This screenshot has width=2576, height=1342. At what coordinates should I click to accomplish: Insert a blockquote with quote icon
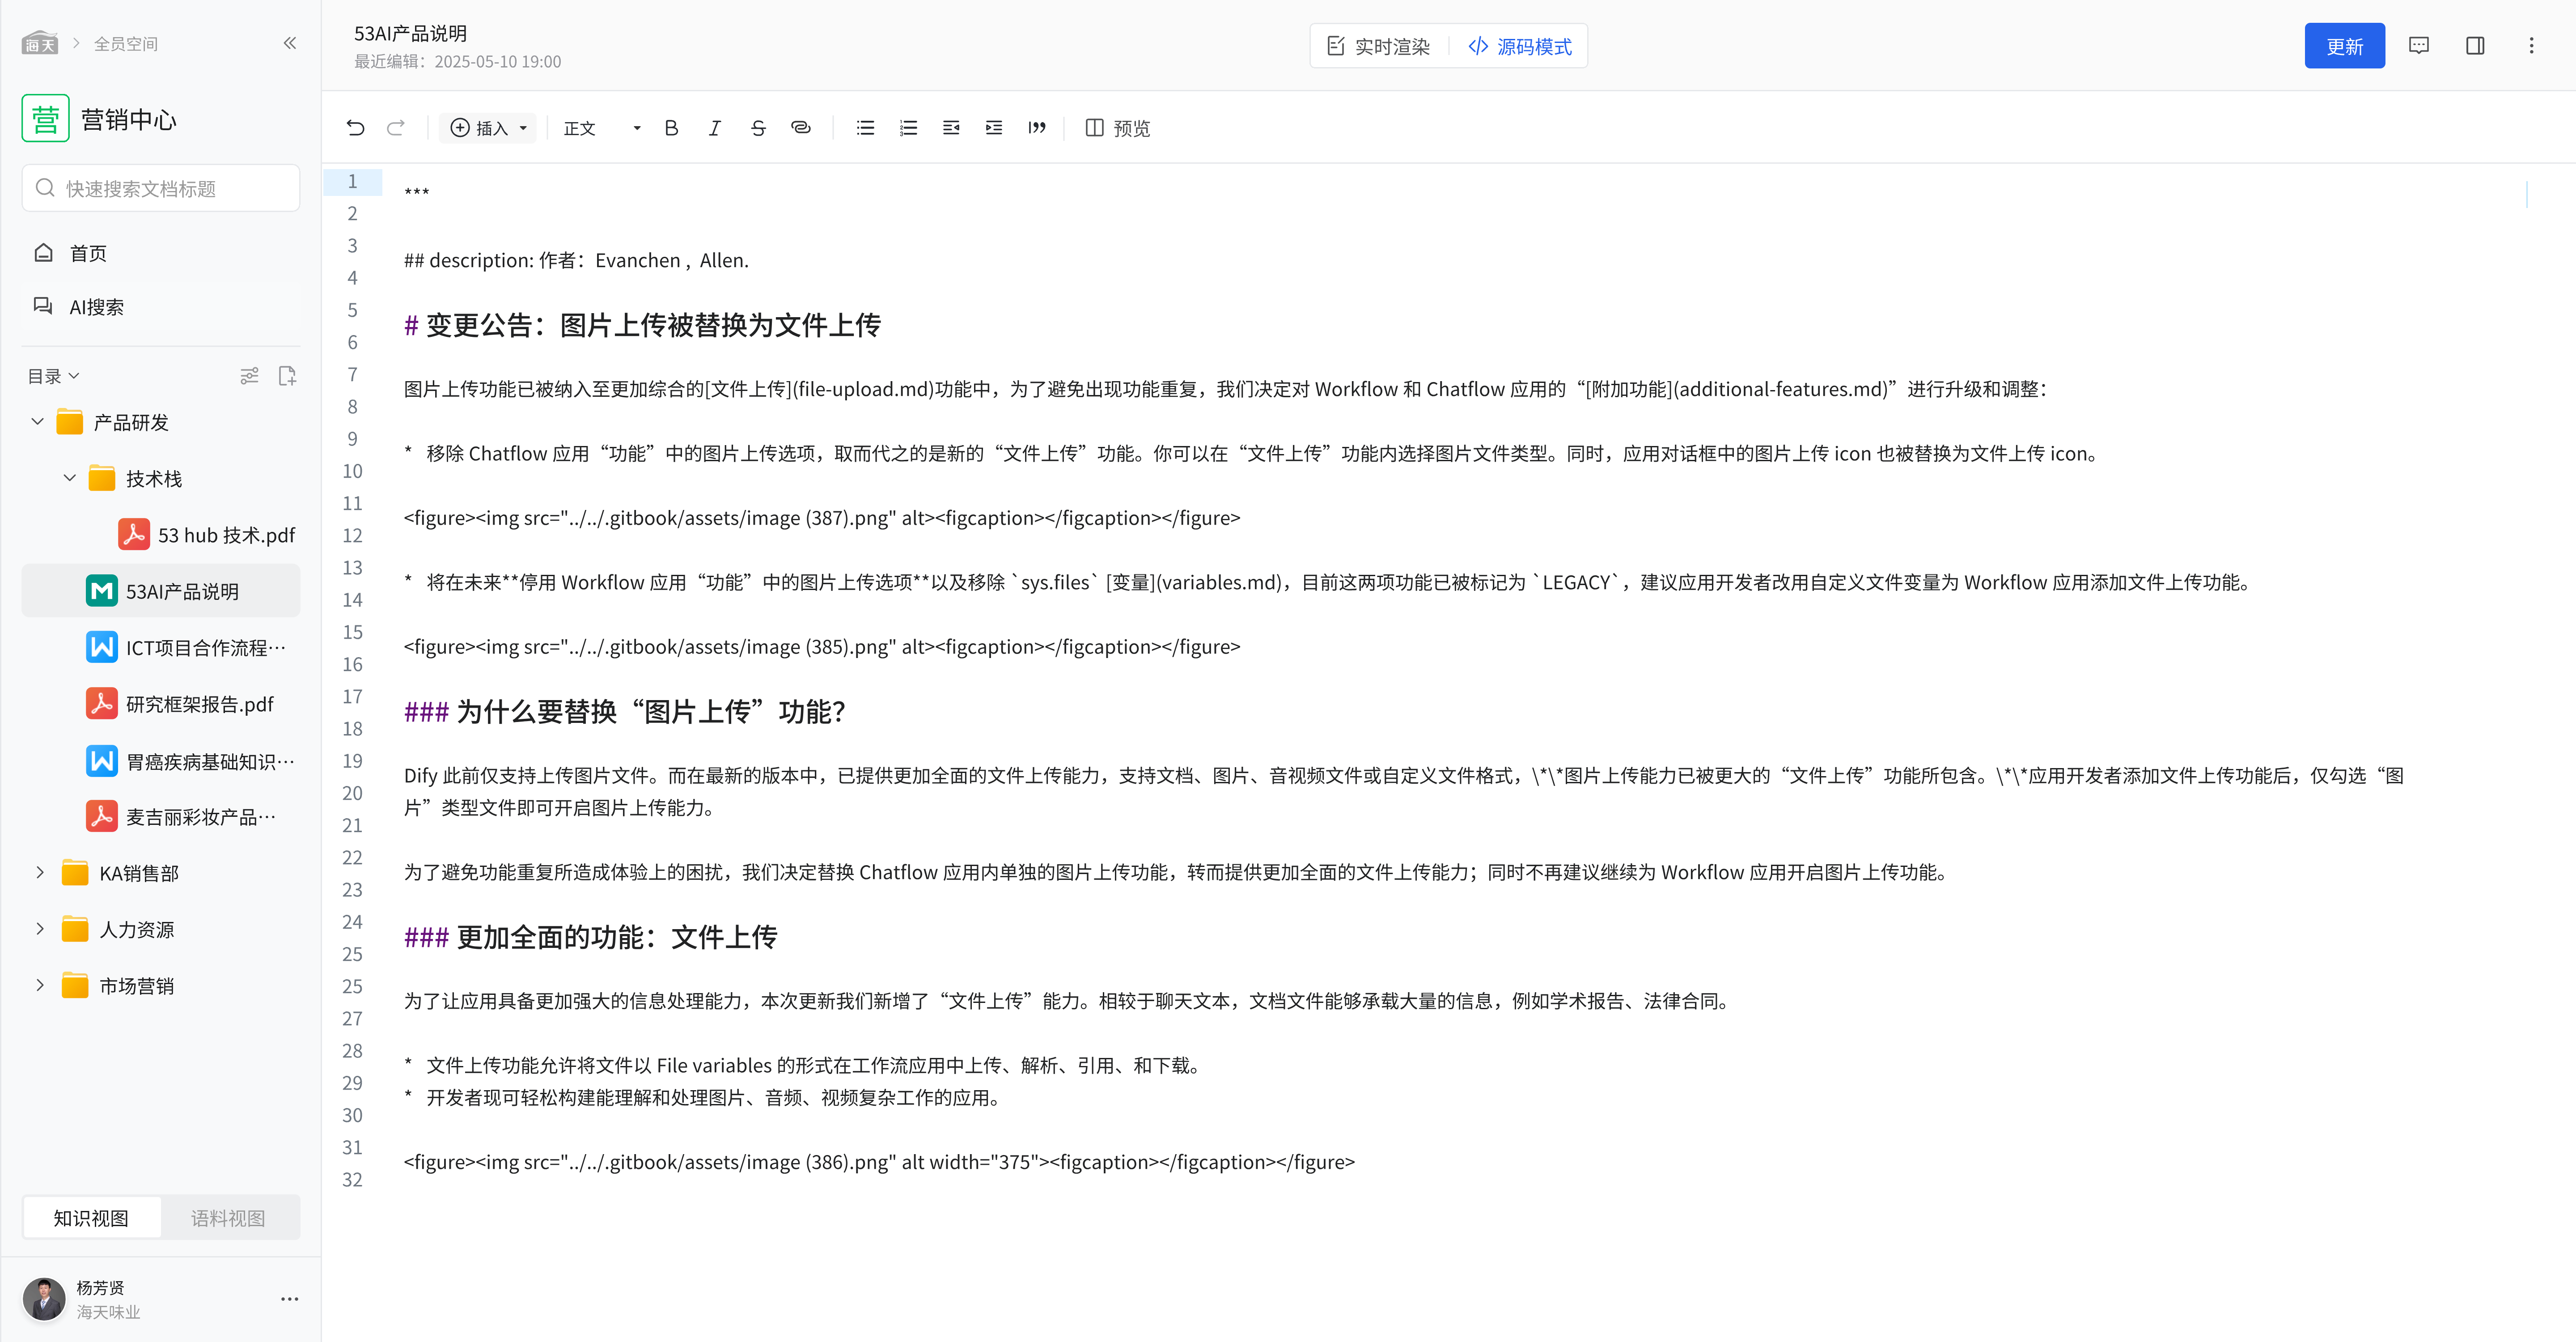pos(1036,128)
